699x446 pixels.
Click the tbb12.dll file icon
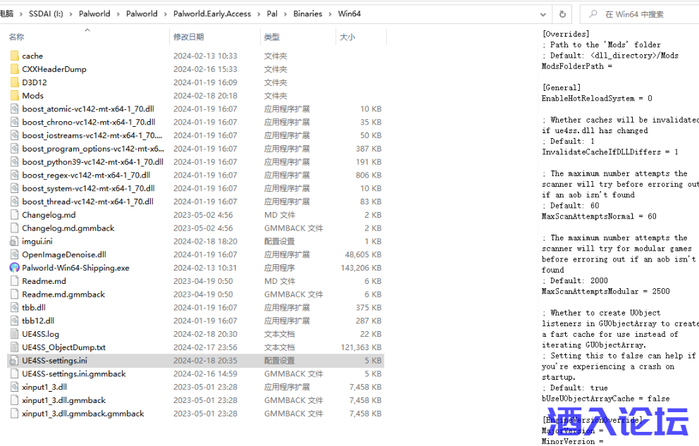(15, 321)
